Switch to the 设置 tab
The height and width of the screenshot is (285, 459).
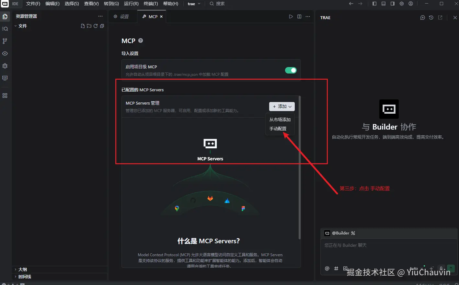coord(123,17)
